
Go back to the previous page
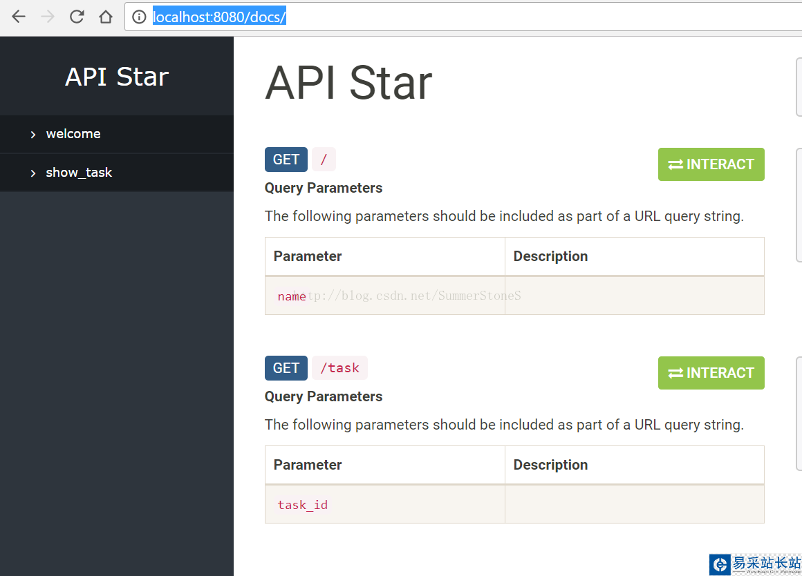point(19,17)
